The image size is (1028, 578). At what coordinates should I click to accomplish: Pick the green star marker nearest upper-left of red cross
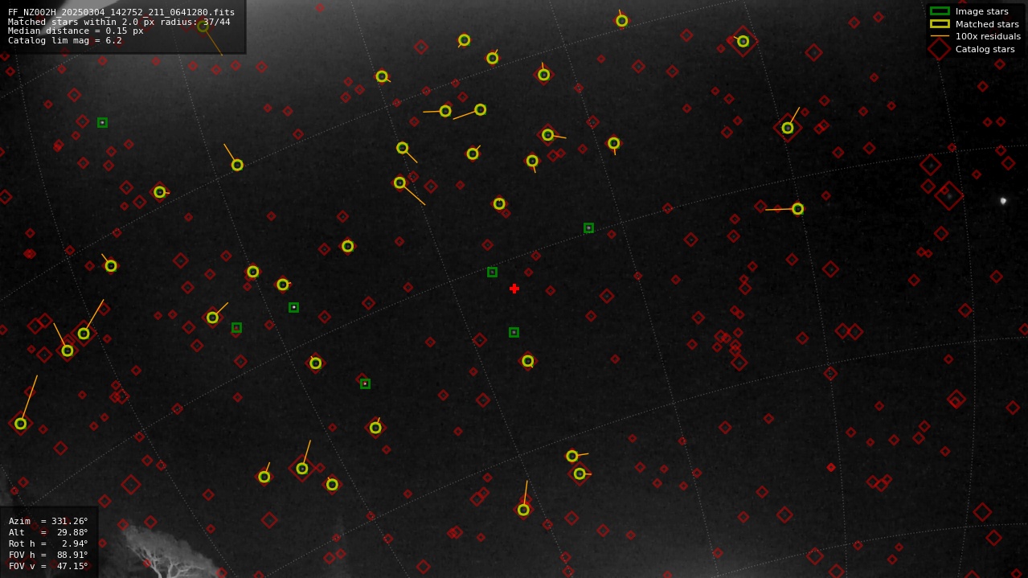click(x=492, y=273)
